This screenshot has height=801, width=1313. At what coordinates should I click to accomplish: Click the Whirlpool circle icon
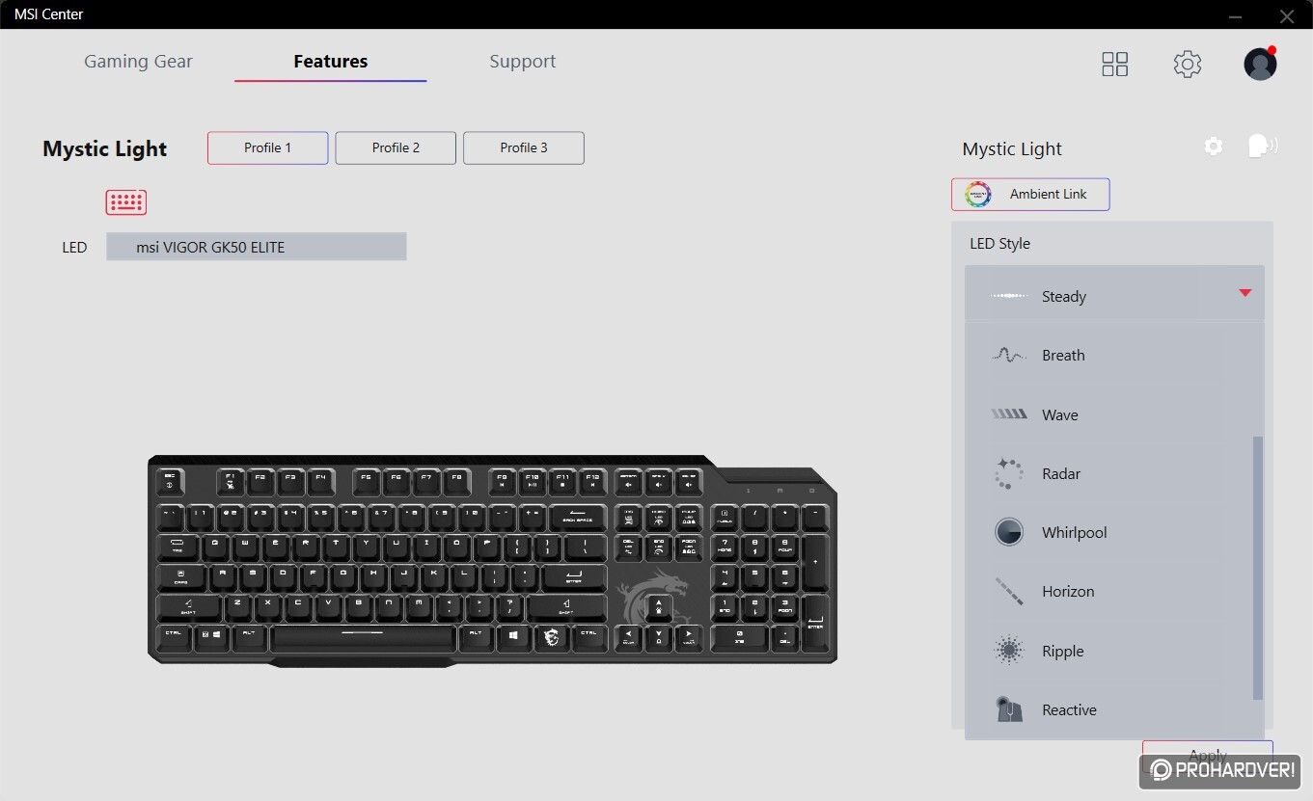click(1009, 532)
